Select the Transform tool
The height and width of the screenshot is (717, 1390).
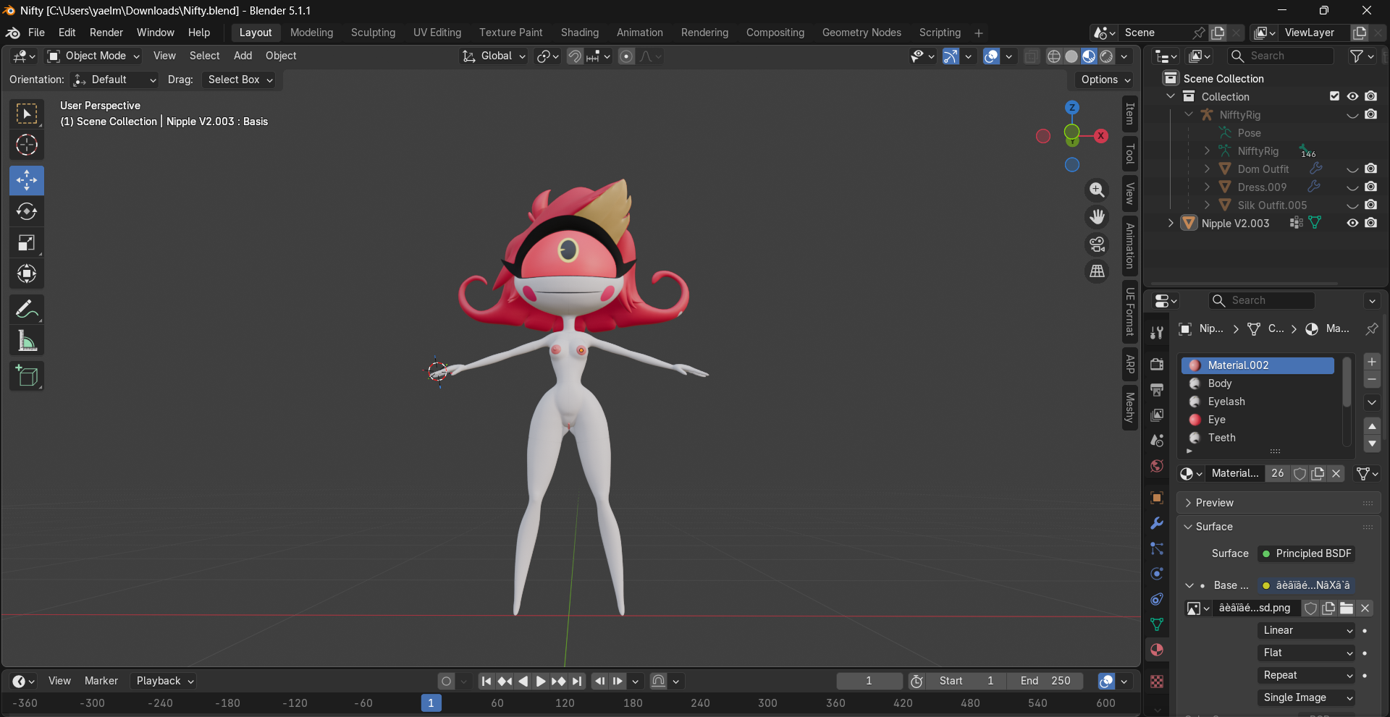coord(27,273)
